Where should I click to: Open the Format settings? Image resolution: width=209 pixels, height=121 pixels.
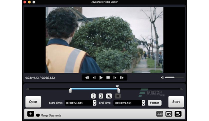pyautogui.click(x=154, y=103)
